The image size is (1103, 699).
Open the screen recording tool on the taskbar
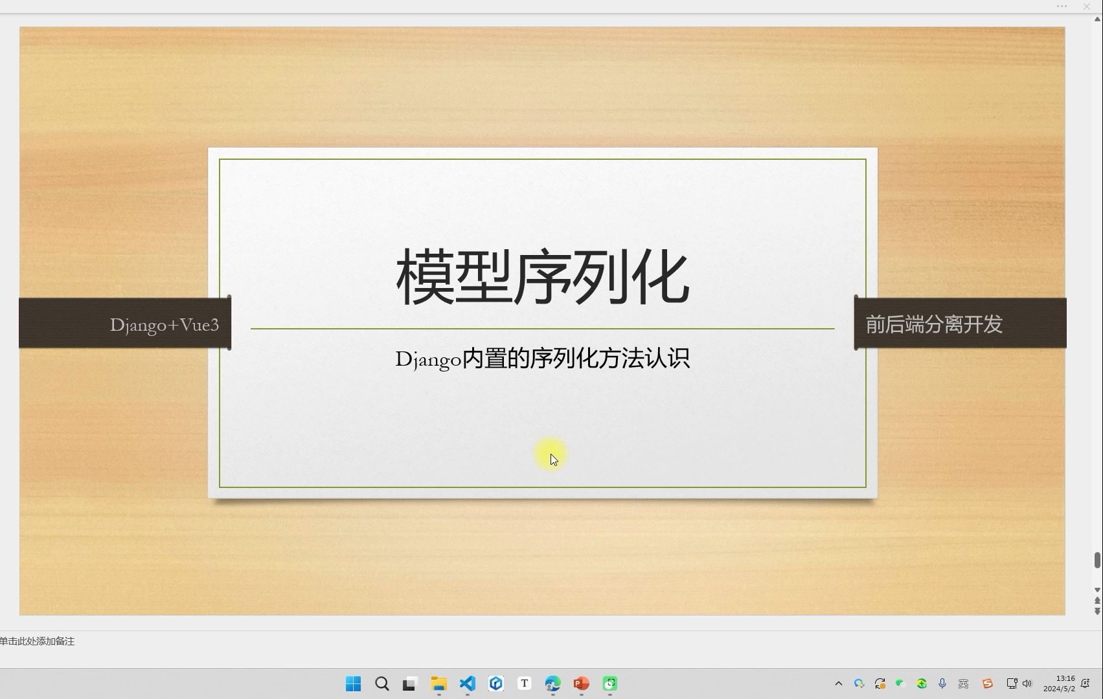pos(609,684)
